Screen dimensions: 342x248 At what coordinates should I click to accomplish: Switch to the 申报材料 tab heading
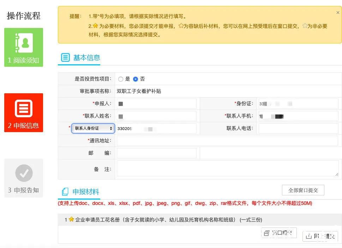[x=86, y=192]
